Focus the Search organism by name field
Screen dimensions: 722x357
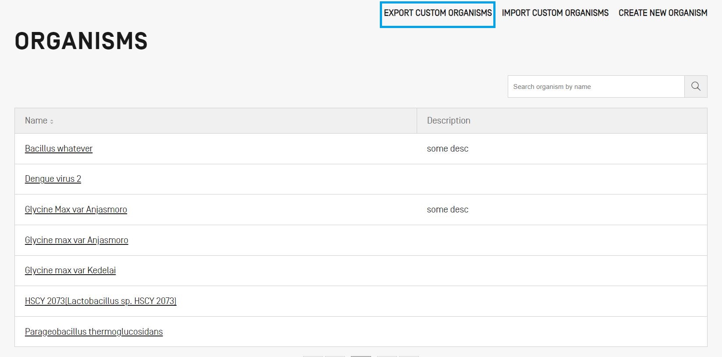click(596, 87)
